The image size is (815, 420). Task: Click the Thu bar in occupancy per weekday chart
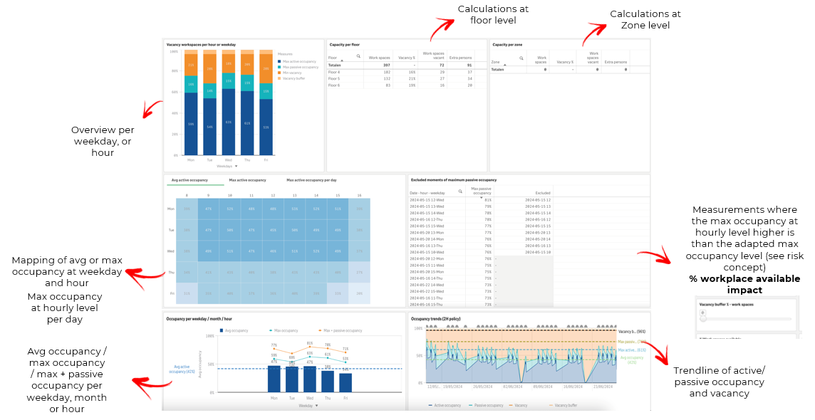coord(328,382)
